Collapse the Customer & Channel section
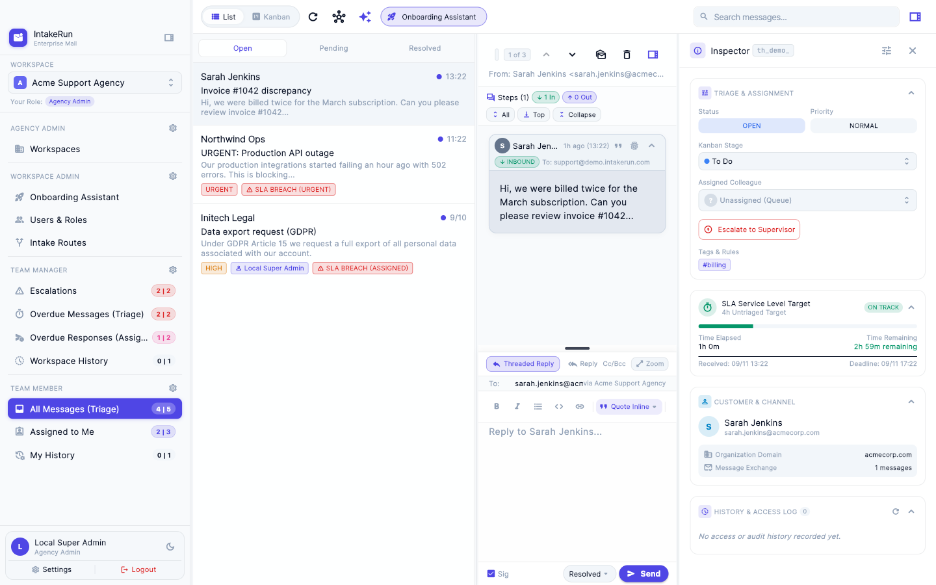The width and height of the screenshot is (936, 585). [911, 402]
